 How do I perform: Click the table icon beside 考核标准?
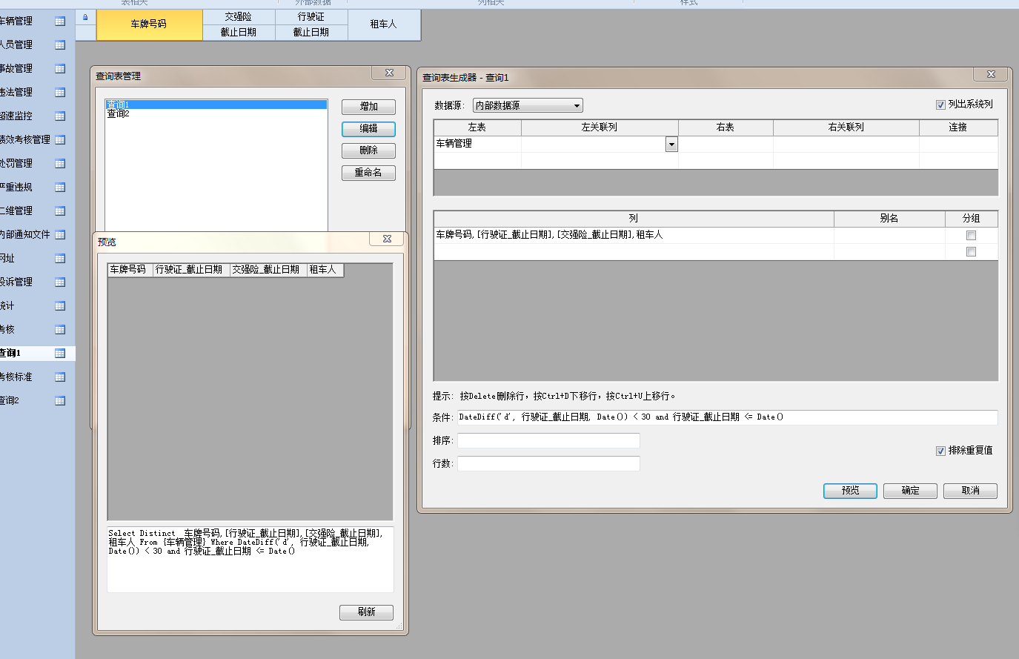[60, 377]
